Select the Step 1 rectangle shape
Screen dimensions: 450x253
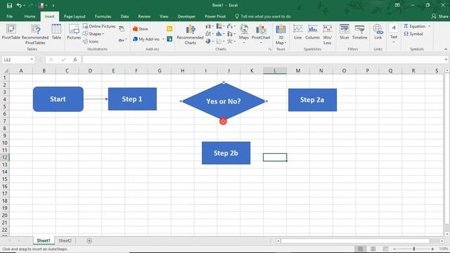click(132, 99)
